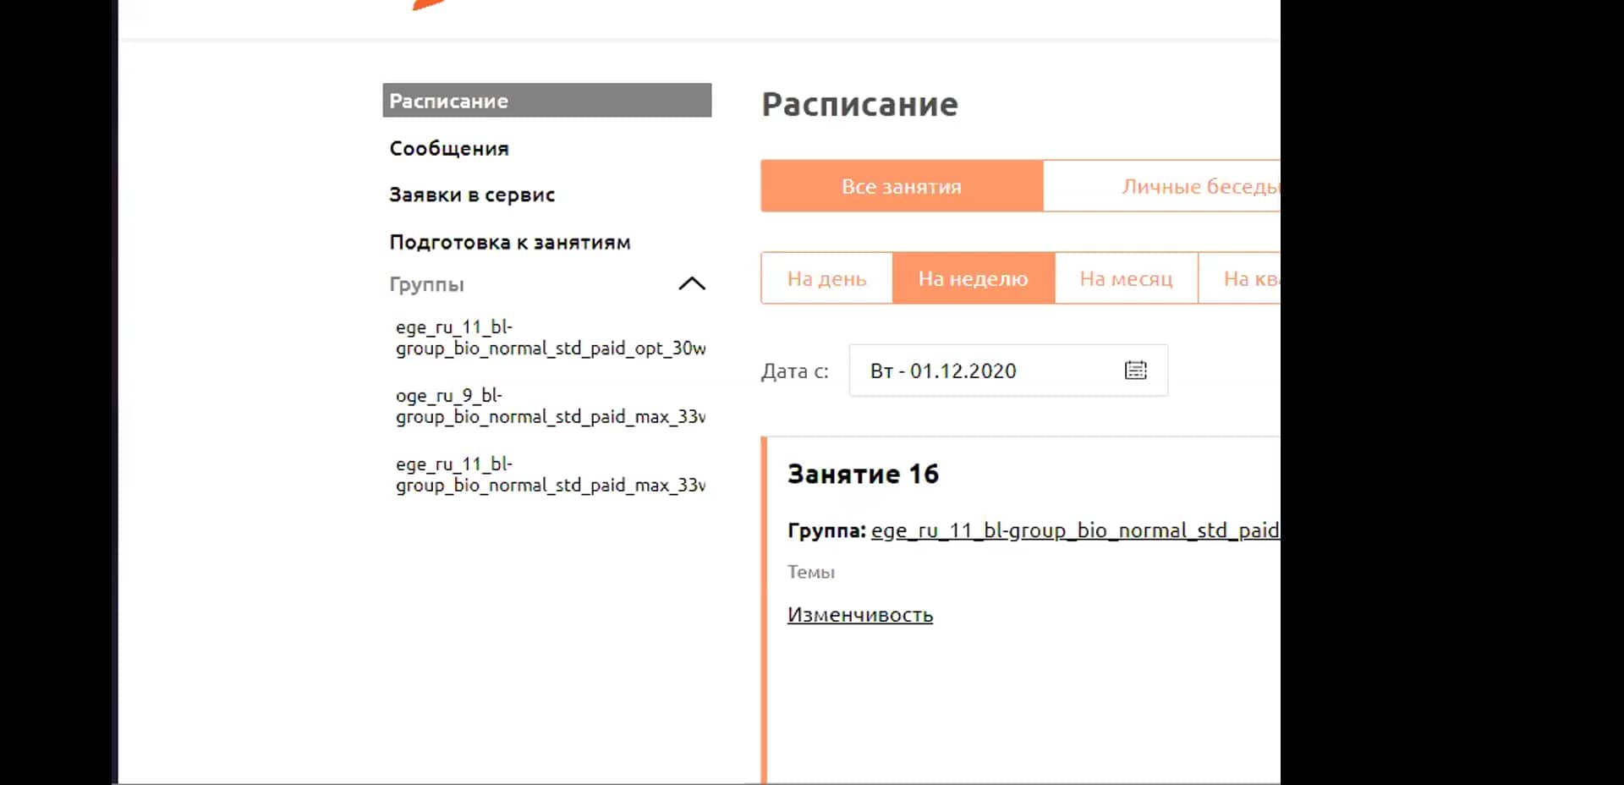This screenshot has height=785, width=1624.
Task: Collapse the Группы section chevron
Action: (x=693, y=283)
